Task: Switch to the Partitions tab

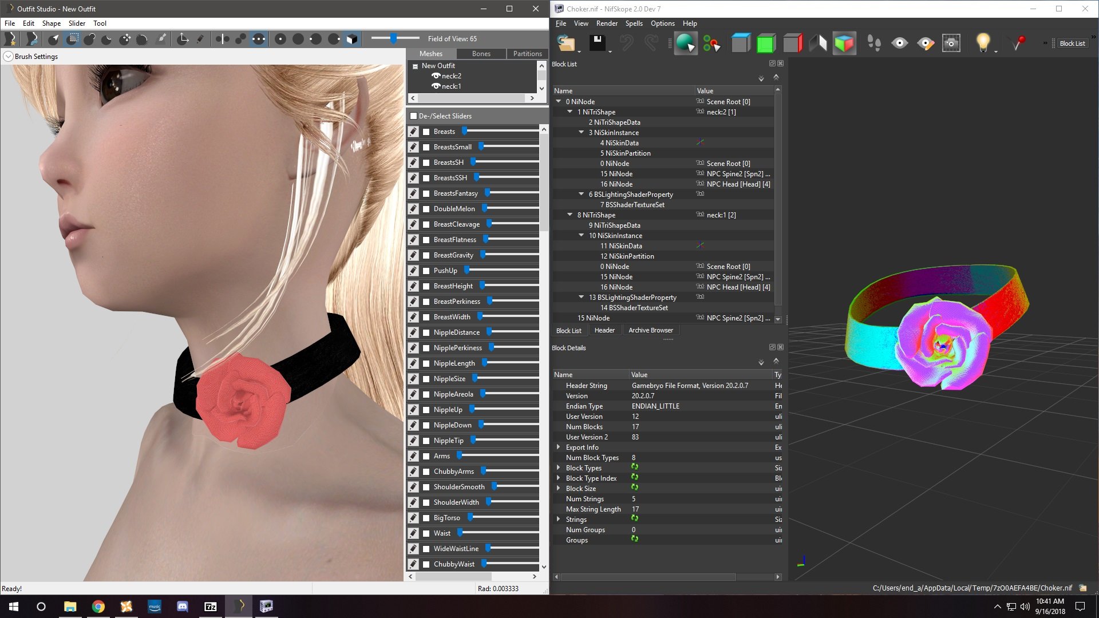Action: pyautogui.click(x=527, y=54)
